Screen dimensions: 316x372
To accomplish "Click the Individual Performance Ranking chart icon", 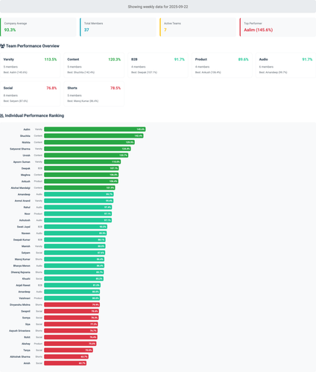I will tap(1, 115).
